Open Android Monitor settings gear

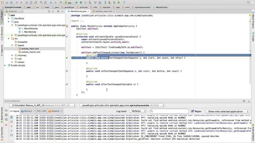[x=244, y=101]
